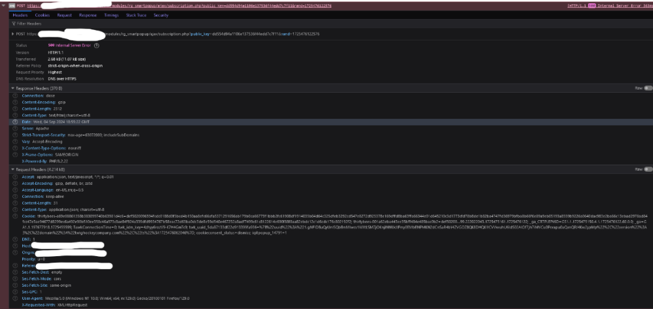The height and width of the screenshot is (309, 653).
Task: Click the filter funnel icon in Filter Headers
Action: 14,23
